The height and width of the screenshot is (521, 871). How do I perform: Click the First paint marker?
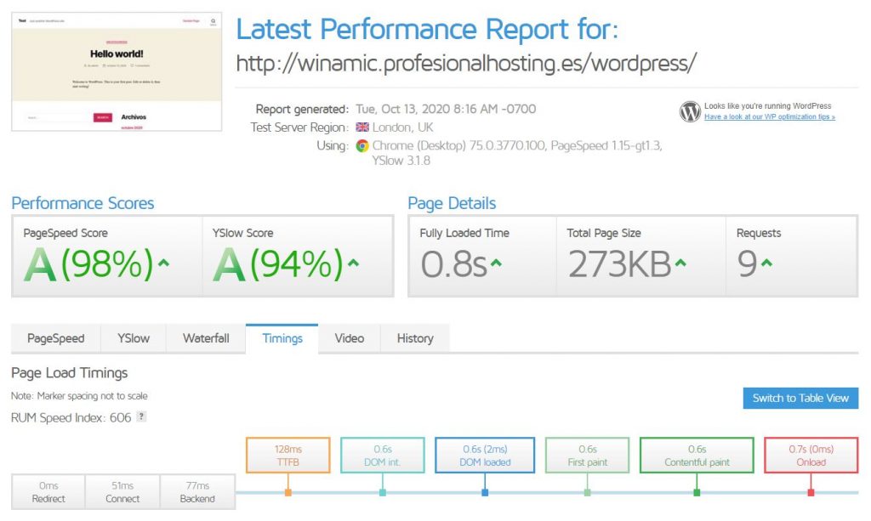(587, 455)
